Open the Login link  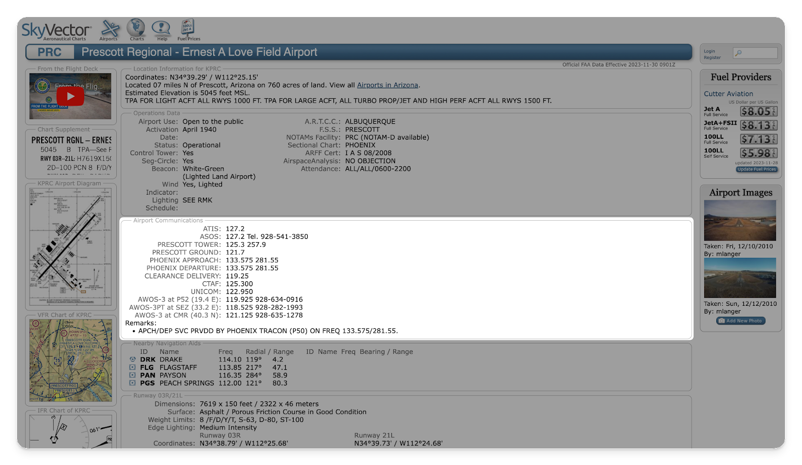click(x=709, y=51)
